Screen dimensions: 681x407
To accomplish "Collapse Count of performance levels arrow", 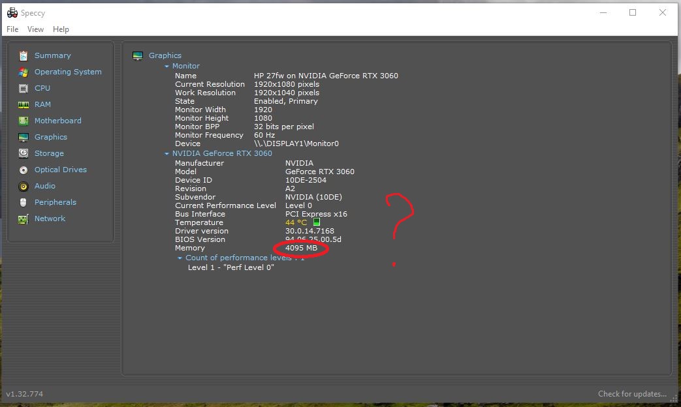I will pos(180,258).
